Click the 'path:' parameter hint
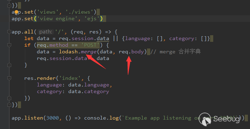The image size is (250, 129). (x=46, y=32)
